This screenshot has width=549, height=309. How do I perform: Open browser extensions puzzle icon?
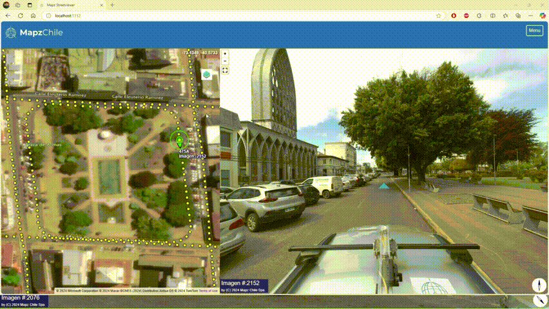click(x=479, y=15)
